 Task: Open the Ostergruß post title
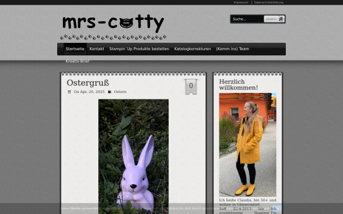point(87,83)
